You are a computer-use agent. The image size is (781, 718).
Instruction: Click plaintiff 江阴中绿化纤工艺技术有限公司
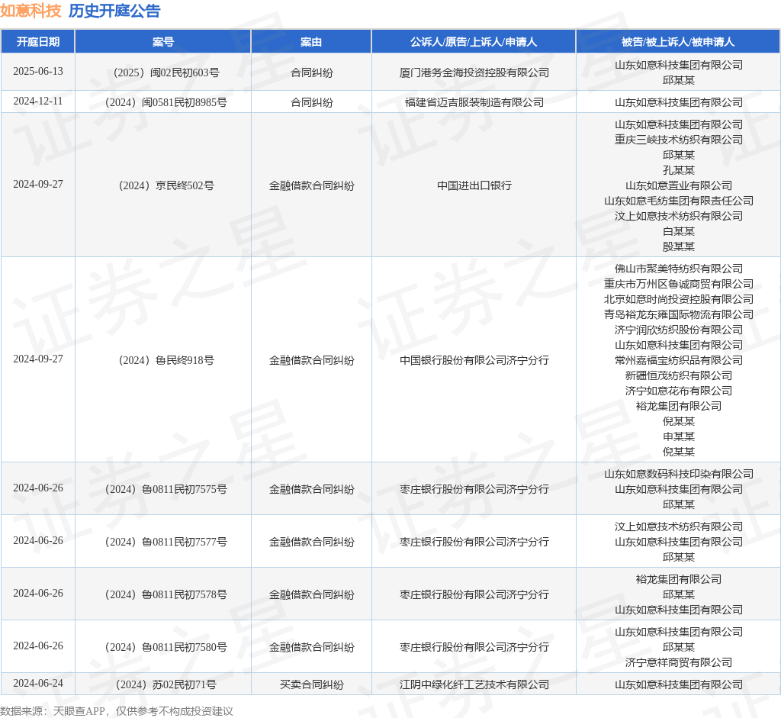[x=474, y=684]
